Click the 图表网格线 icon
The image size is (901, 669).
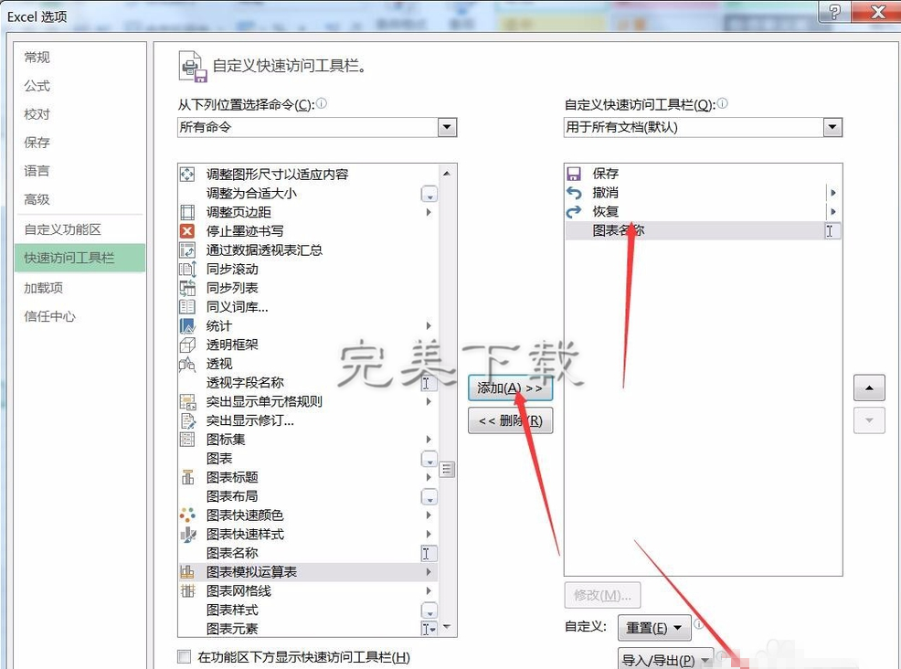tap(187, 590)
